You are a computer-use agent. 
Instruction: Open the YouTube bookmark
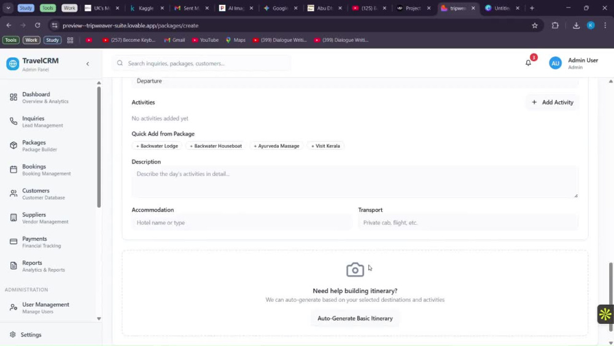pyautogui.click(x=205, y=40)
